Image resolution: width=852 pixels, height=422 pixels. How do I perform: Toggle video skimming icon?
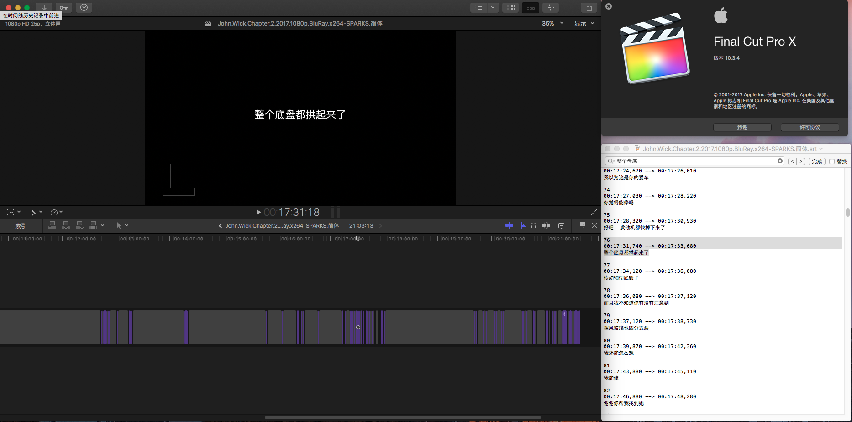point(510,225)
